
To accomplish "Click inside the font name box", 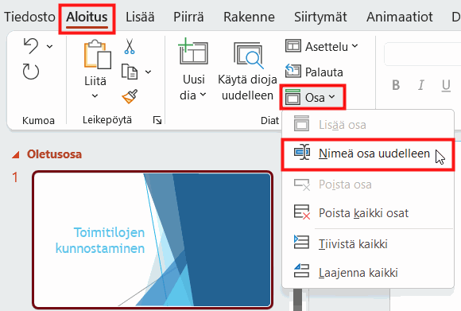I will point(423,54).
